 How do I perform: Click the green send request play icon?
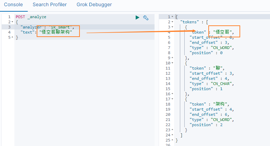tap(137, 17)
